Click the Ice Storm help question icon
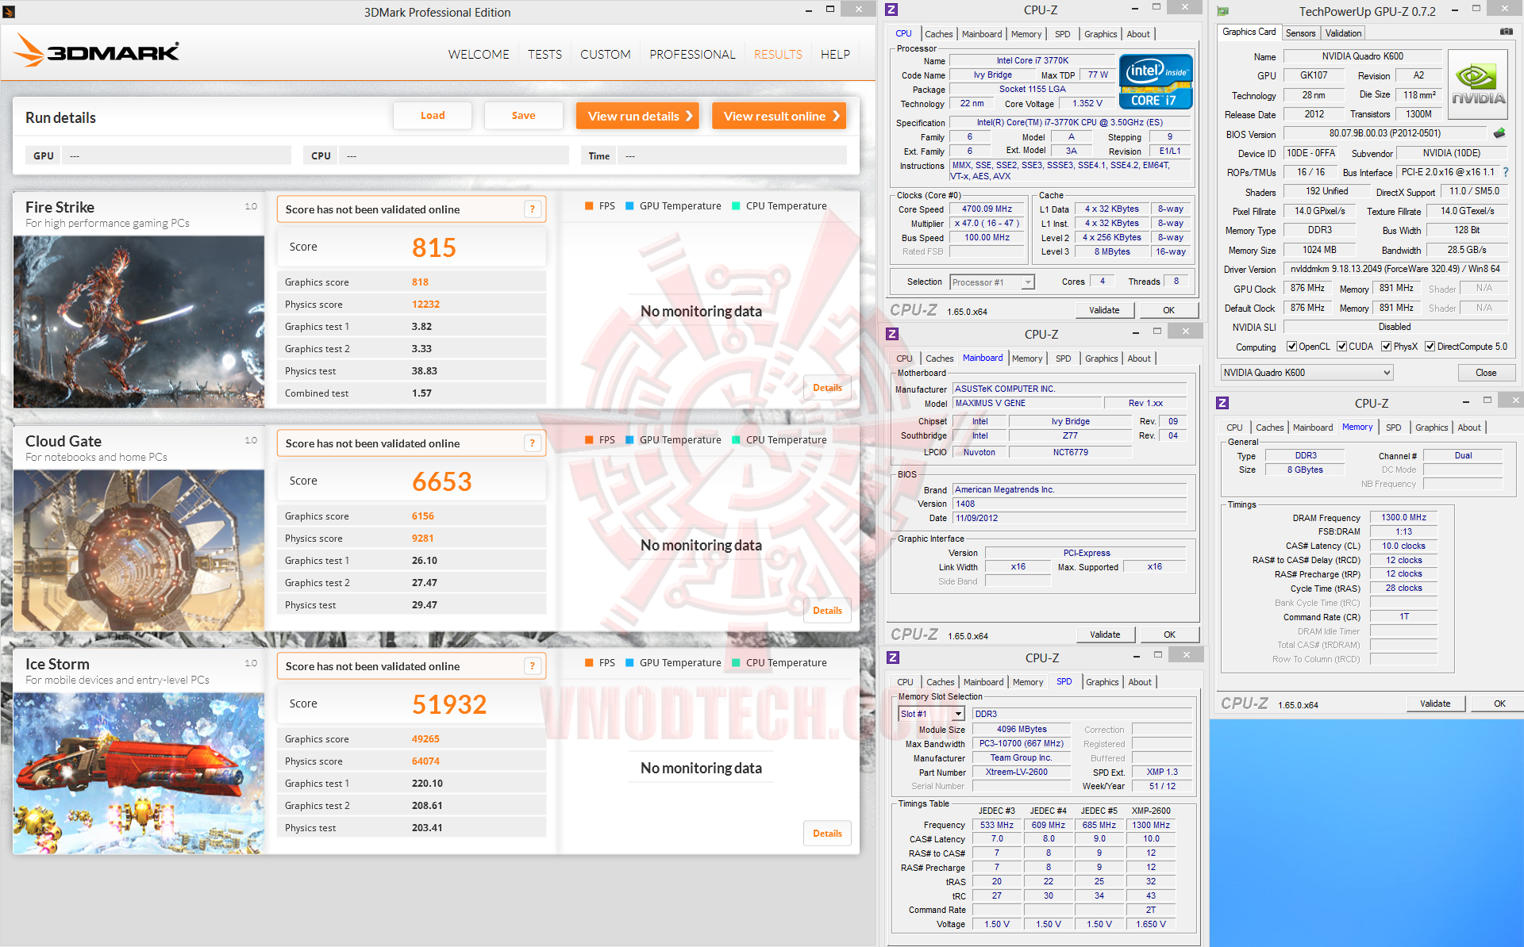Viewport: 1524px width, 947px height. coord(533,666)
